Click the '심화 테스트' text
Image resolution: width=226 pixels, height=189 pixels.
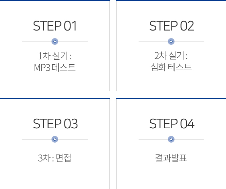[x=171, y=67]
